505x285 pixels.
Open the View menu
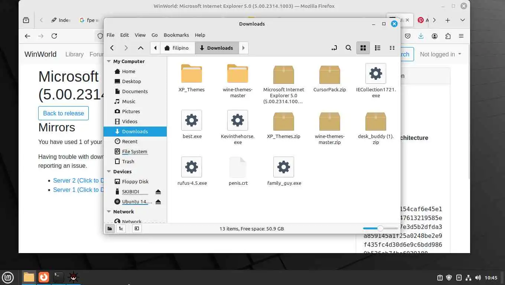[x=140, y=35]
